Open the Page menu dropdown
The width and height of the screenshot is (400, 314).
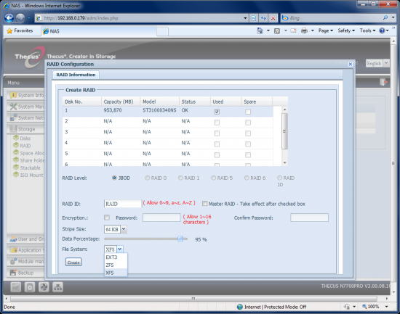click(326, 30)
